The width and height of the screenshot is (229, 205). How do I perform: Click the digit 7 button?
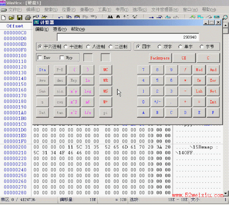pos(143,70)
